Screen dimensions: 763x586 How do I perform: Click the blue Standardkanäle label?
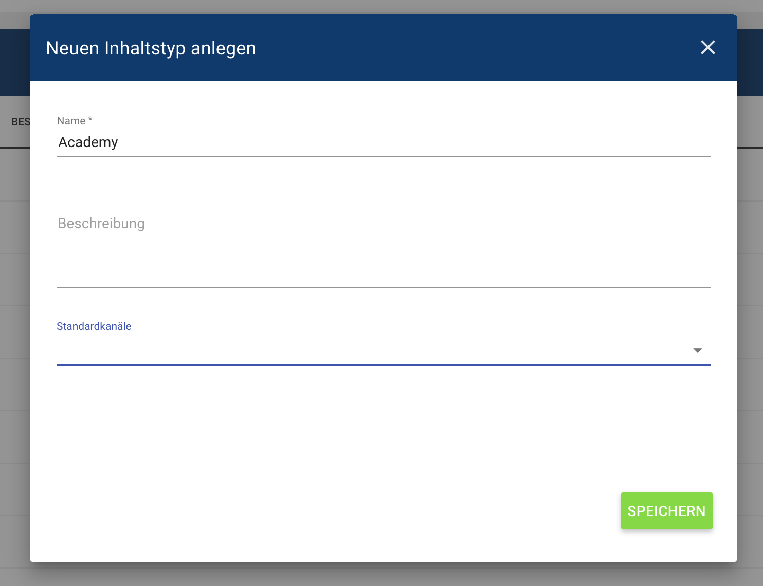click(94, 326)
